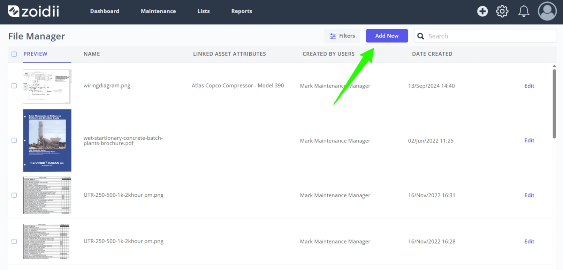Select the wet-startionary-concrete brochure checkbox
Viewport: 563px width, 270px height.
tap(14, 140)
